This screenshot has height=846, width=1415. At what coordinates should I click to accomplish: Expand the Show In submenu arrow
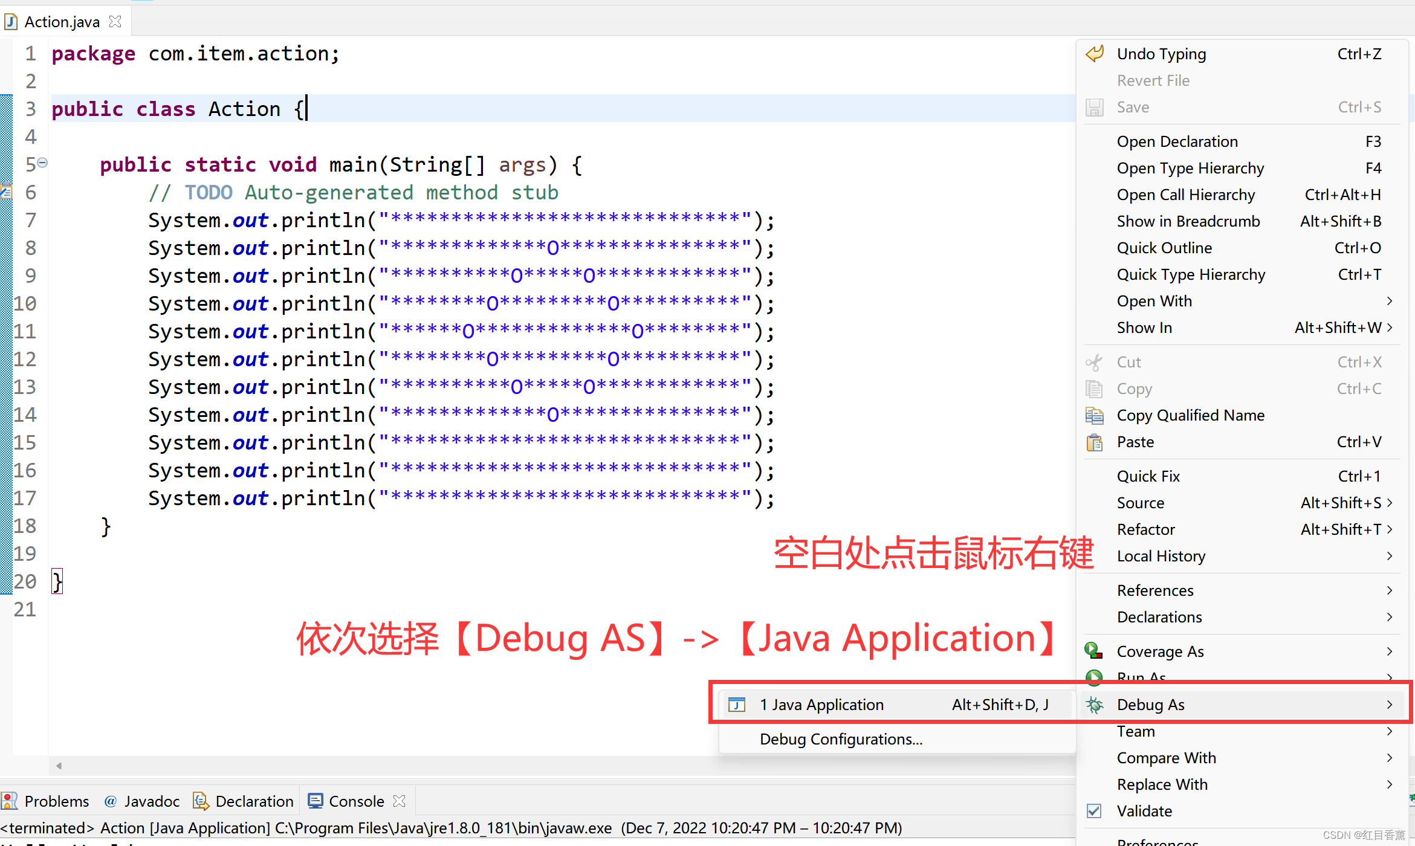pyautogui.click(x=1389, y=328)
